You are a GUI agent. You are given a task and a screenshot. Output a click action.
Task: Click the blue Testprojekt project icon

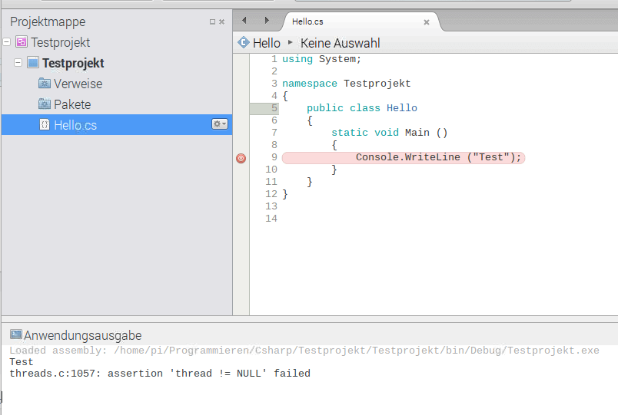[x=33, y=63]
